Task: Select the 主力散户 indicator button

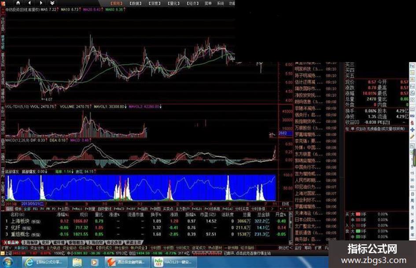Action: point(182,209)
